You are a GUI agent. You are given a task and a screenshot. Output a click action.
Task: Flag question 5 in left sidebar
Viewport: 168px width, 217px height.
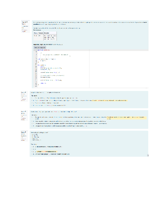23,119
